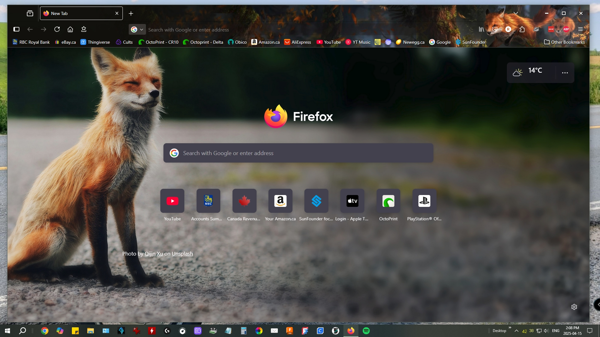Viewport: 600px width, 337px height.
Task: Open the Adblock Plus ABP icon
Action: click(566, 29)
